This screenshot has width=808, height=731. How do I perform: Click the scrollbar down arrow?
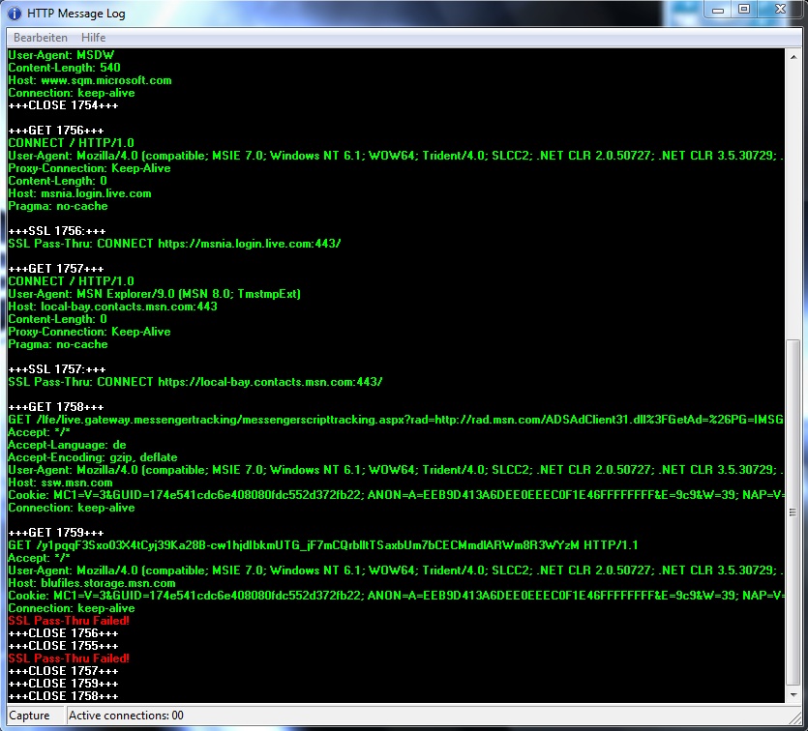pos(793,695)
